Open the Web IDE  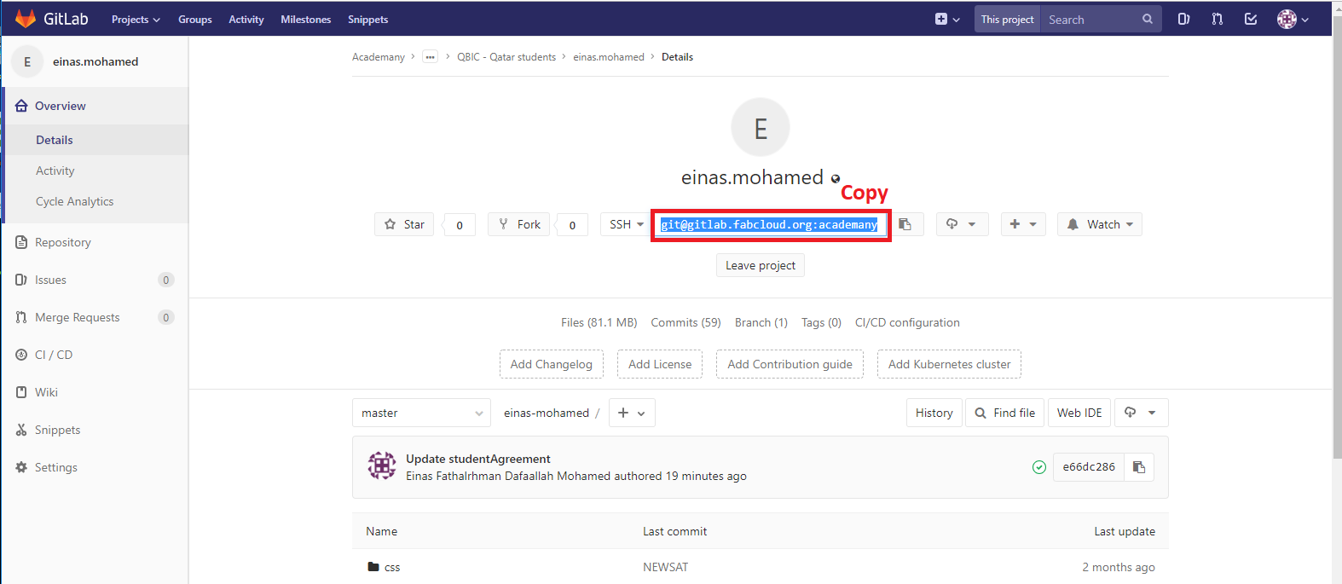tap(1079, 413)
